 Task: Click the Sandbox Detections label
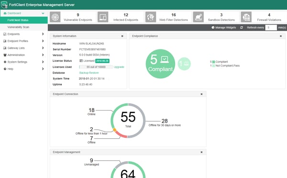click(x=221, y=20)
